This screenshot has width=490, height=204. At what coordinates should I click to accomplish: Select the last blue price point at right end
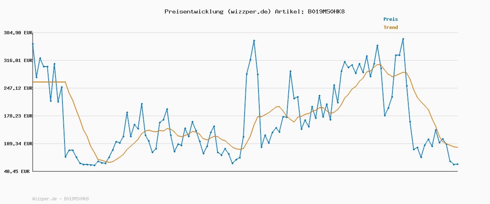pyautogui.click(x=457, y=164)
